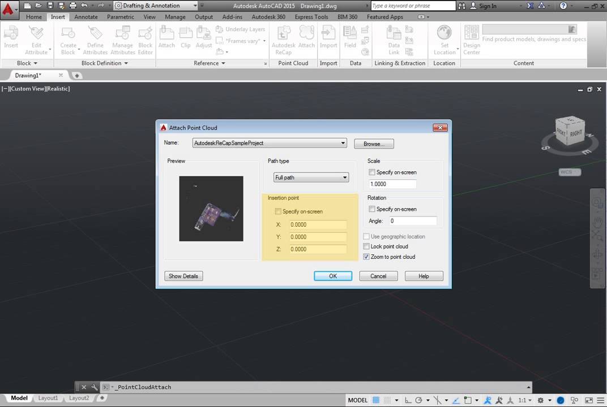Viewport: 607px width, 407px height.
Task: Click the Import icon in ribbon
Action: [328, 33]
